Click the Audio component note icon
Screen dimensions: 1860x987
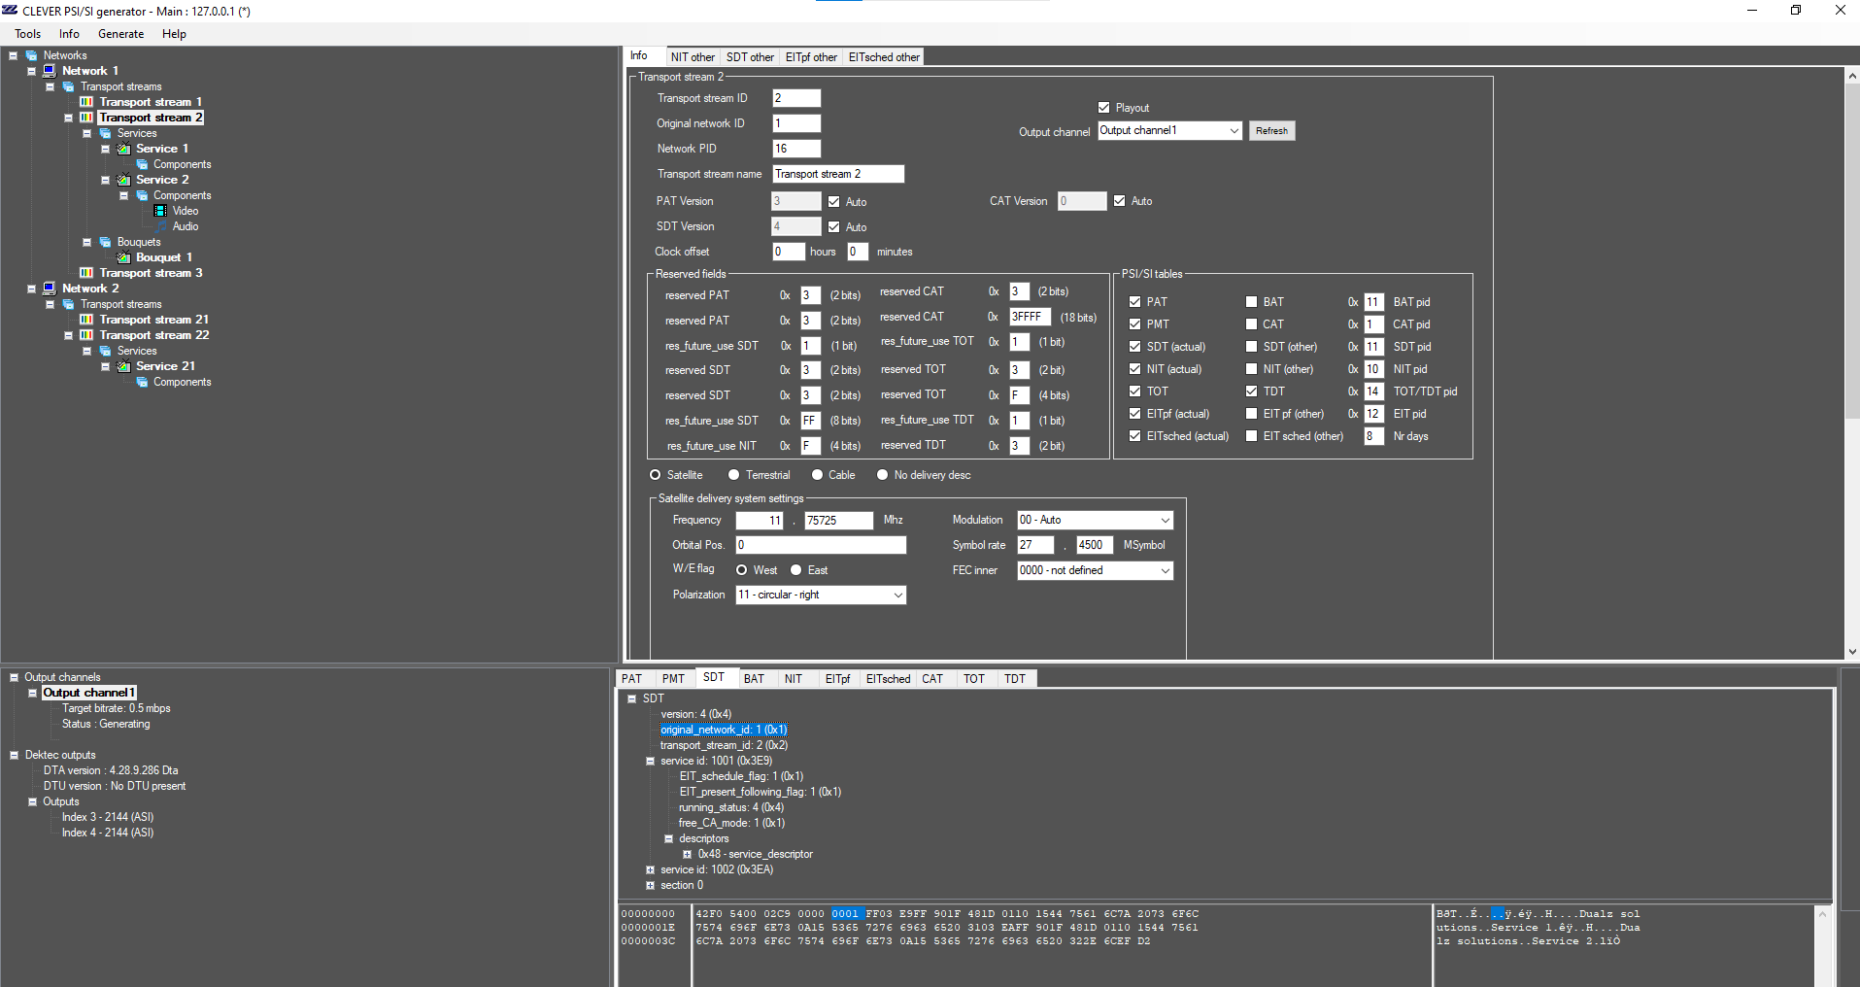[x=160, y=226]
